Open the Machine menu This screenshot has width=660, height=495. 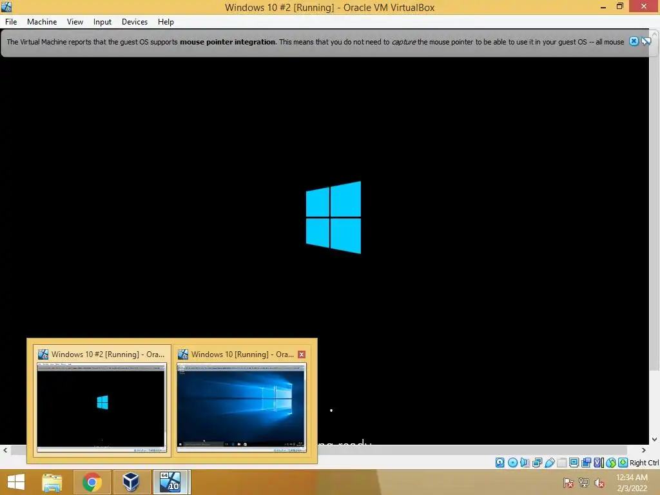[x=42, y=22]
